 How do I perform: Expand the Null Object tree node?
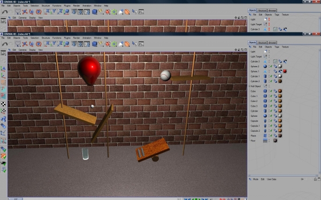(249, 86)
